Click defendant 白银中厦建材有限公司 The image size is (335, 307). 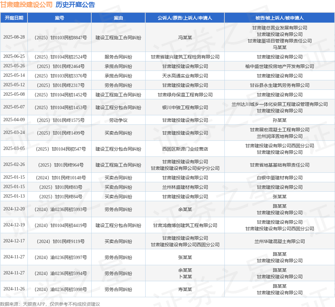(280, 178)
